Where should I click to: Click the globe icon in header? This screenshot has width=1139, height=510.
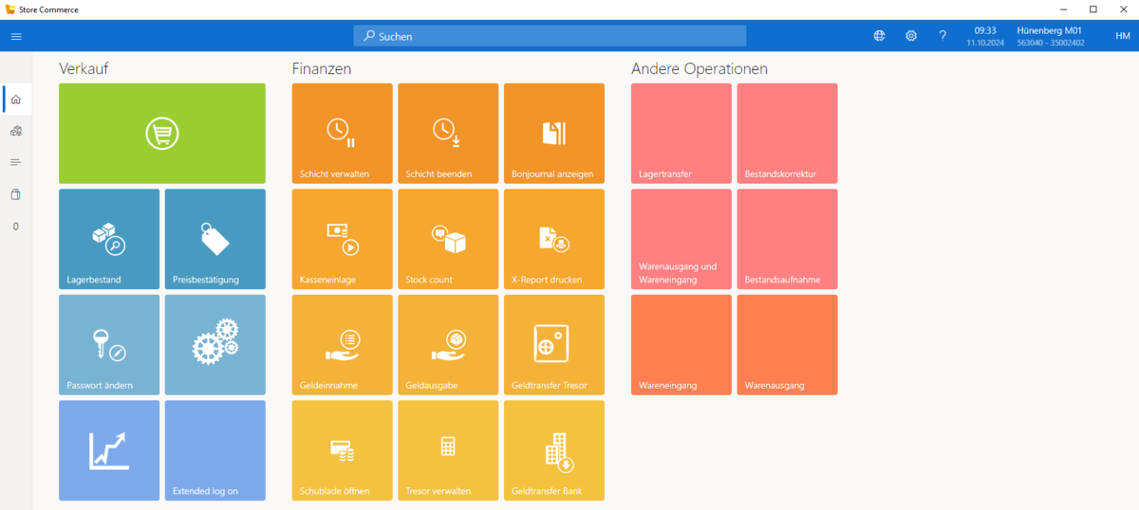pos(879,36)
